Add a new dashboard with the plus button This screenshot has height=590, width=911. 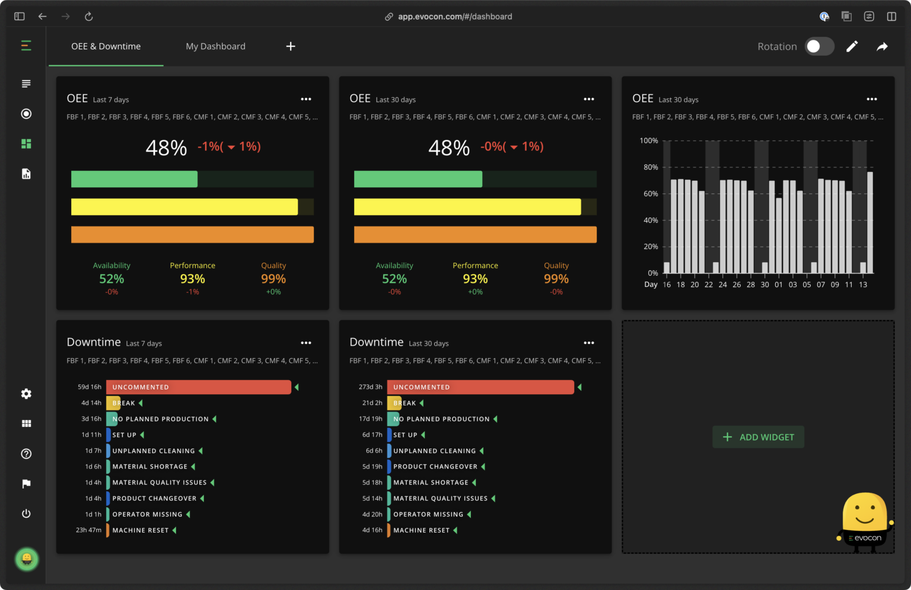291,46
